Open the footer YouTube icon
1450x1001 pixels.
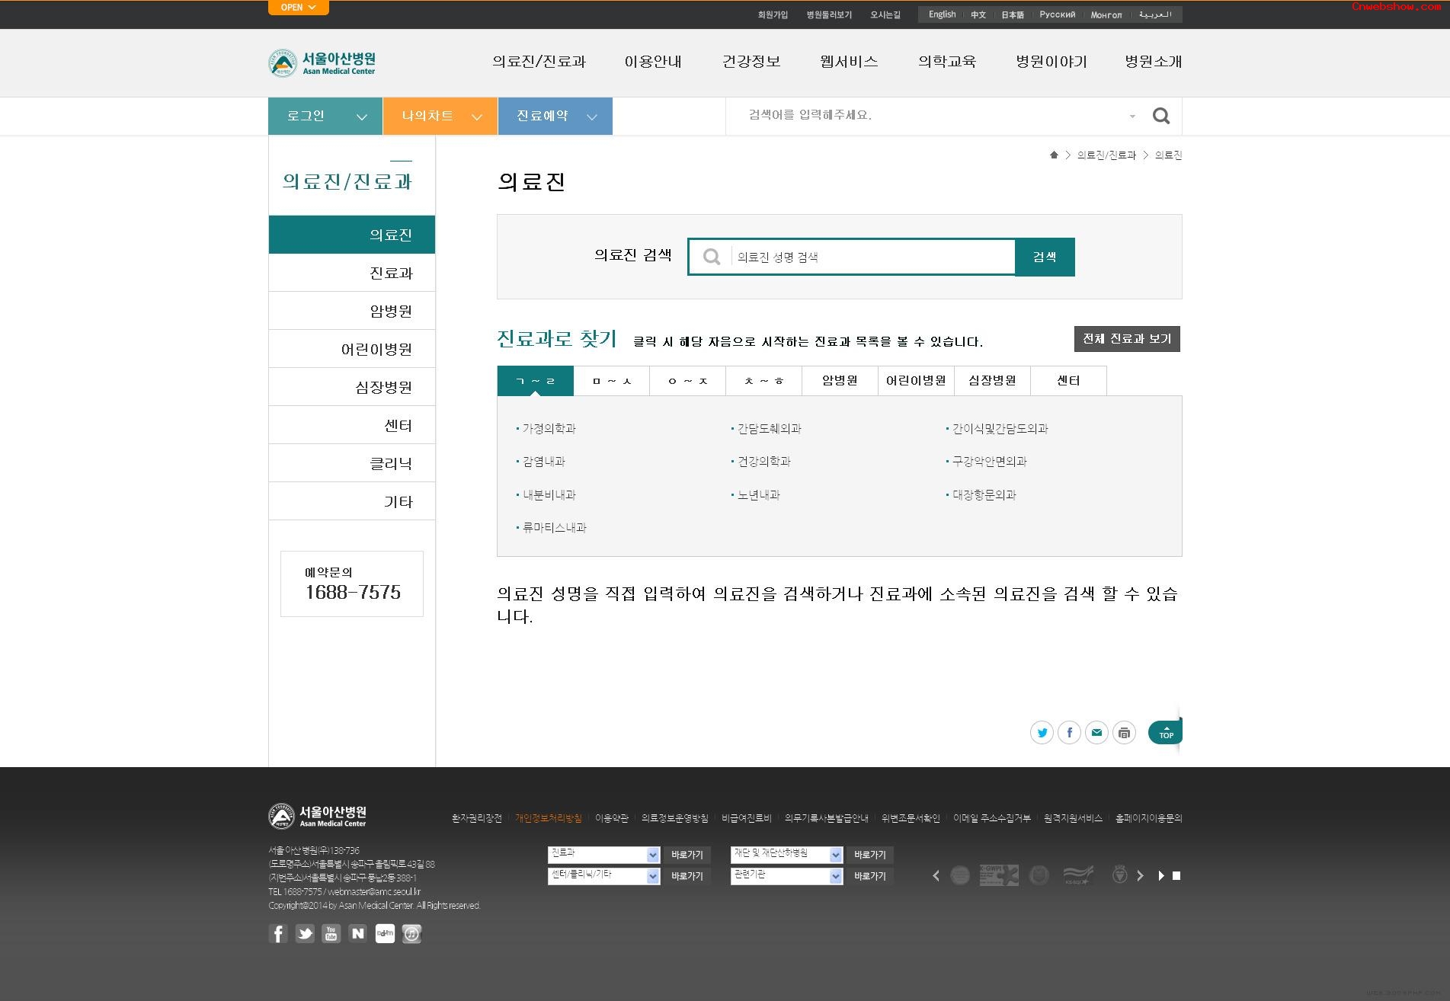tap(331, 933)
